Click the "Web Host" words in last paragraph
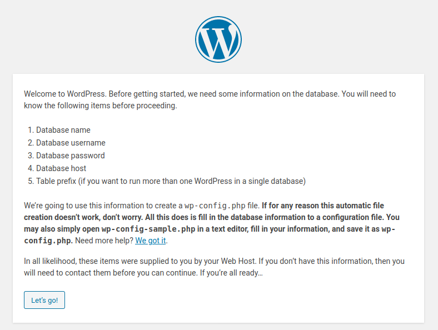The image size is (438, 330). pyautogui.click(x=238, y=261)
